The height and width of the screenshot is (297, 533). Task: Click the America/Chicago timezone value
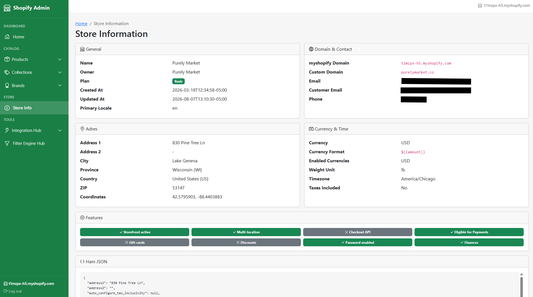[x=418, y=179]
